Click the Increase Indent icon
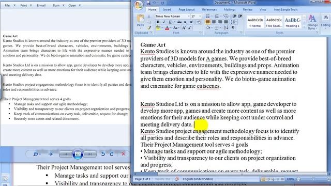Screen dimensions: 331x186 (240, 16)
